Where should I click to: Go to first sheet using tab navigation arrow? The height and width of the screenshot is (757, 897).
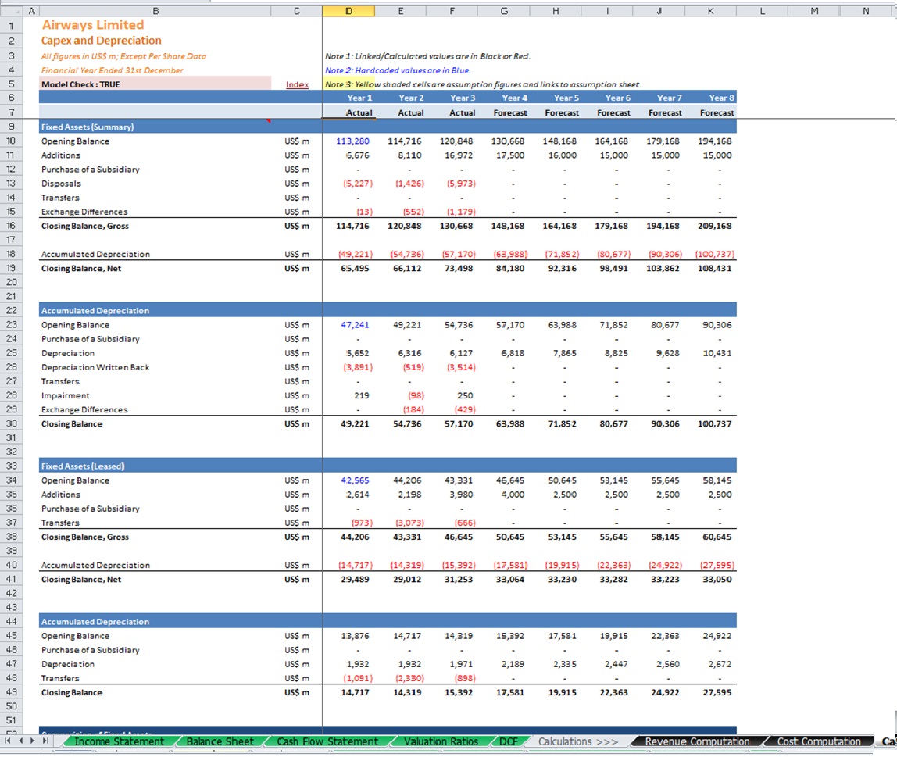8,741
